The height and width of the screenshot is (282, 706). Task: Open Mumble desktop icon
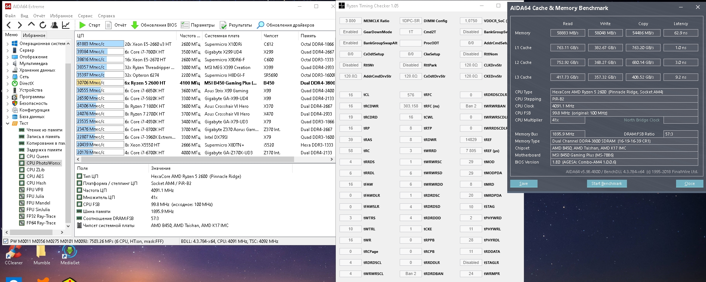[x=42, y=255]
